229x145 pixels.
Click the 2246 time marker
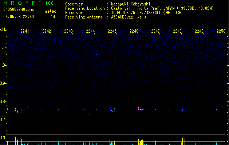[x=134, y=31]
